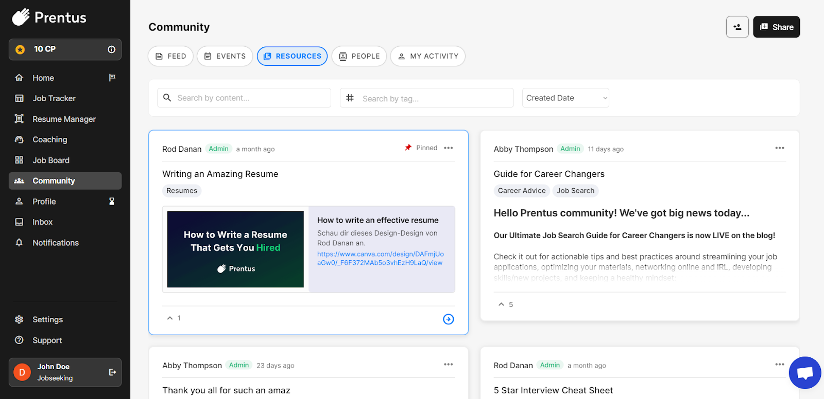This screenshot has height=399, width=824.
Task: Upvote the Writing an Amazing Resume post
Action: click(x=170, y=318)
